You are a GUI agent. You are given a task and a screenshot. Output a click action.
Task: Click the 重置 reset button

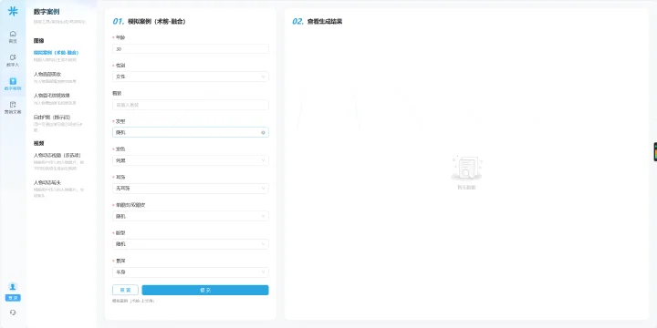tap(125, 291)
